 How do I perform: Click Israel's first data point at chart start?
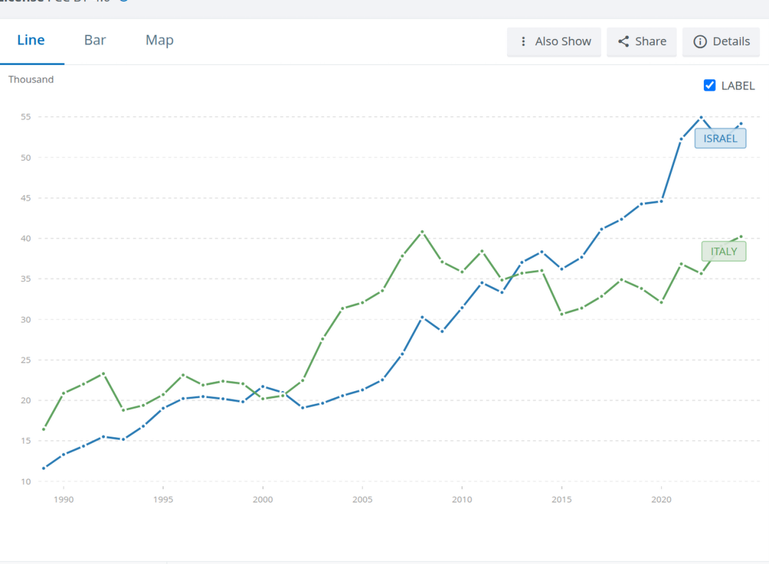pyautogui.click(x=44, y=468)
